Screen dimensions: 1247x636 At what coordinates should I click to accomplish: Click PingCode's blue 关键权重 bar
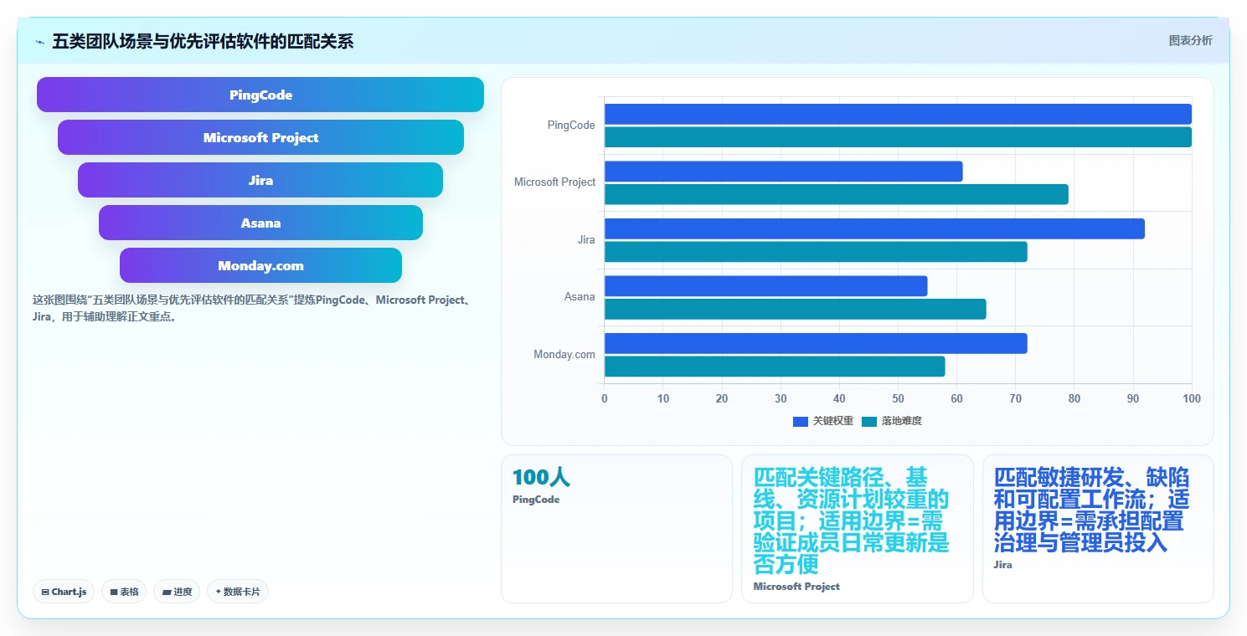point(898,114)
